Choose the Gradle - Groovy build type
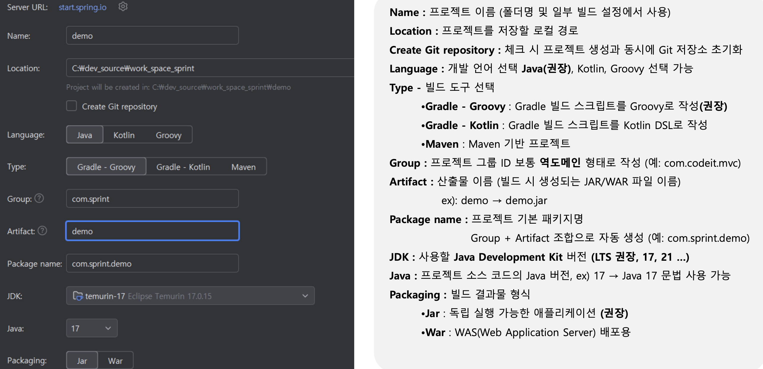The height and width of the screenshot is (369, 763). (x=106, y=167)
